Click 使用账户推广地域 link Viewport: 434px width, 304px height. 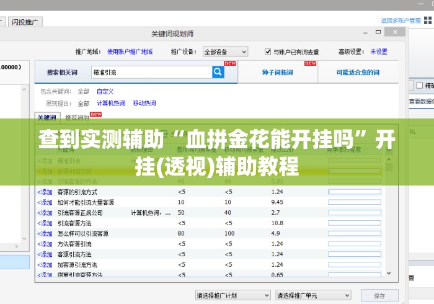click(x=130, y=51)
